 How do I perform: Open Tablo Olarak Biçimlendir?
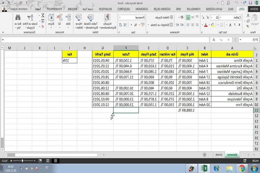91,21
